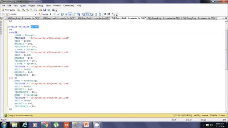Viewport: 228px width, 128px height.
Task: Save the current query with disk icon
Action: pos(45,10)
